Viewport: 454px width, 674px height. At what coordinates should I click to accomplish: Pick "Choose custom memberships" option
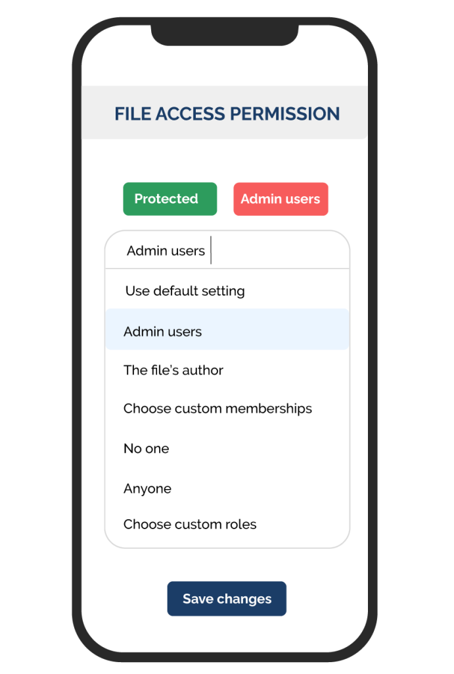point(217,409)
